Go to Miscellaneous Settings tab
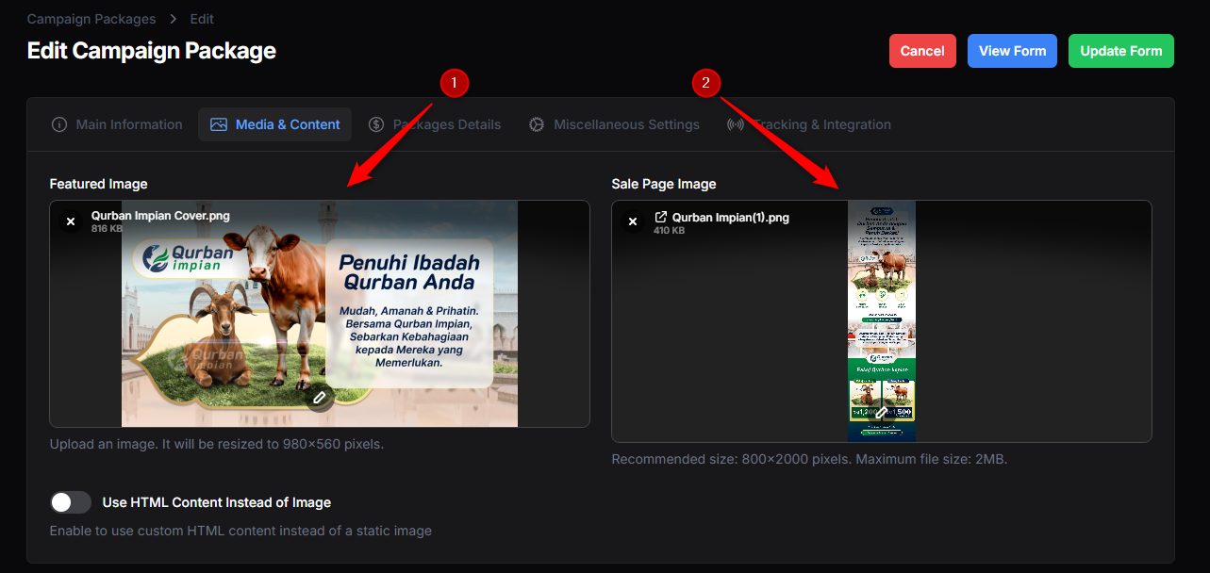 614,124
